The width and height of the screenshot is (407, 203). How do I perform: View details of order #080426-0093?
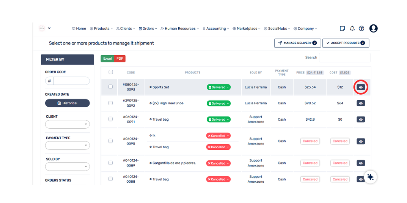pos(361,87)
